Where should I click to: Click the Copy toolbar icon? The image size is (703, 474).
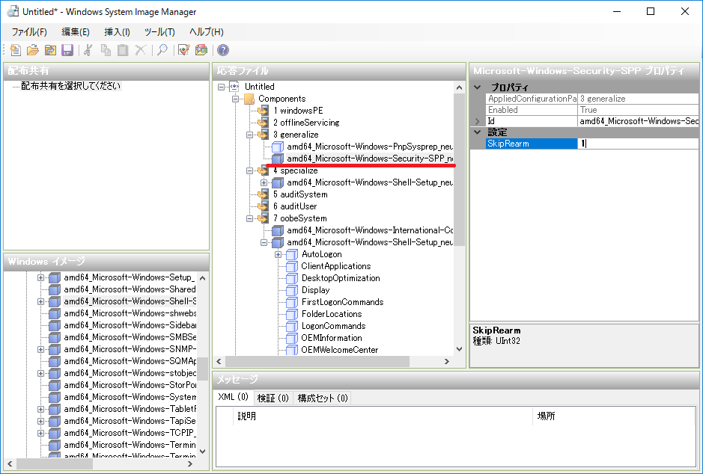click(x=106, y=50)
